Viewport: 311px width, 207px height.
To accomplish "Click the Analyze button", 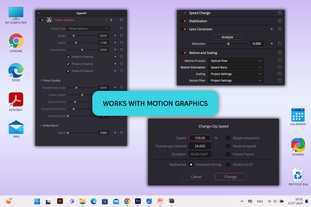I will [227, 37].
